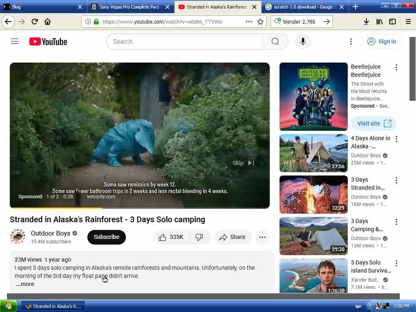Viewport: 416px width, 312px height.
Task: Like the video with 535K likes
Action: click(x=171, y=237)
